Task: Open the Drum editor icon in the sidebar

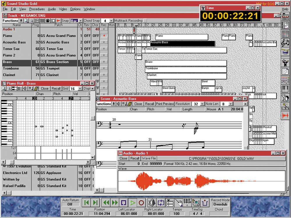Action: [x=285, y=51]
